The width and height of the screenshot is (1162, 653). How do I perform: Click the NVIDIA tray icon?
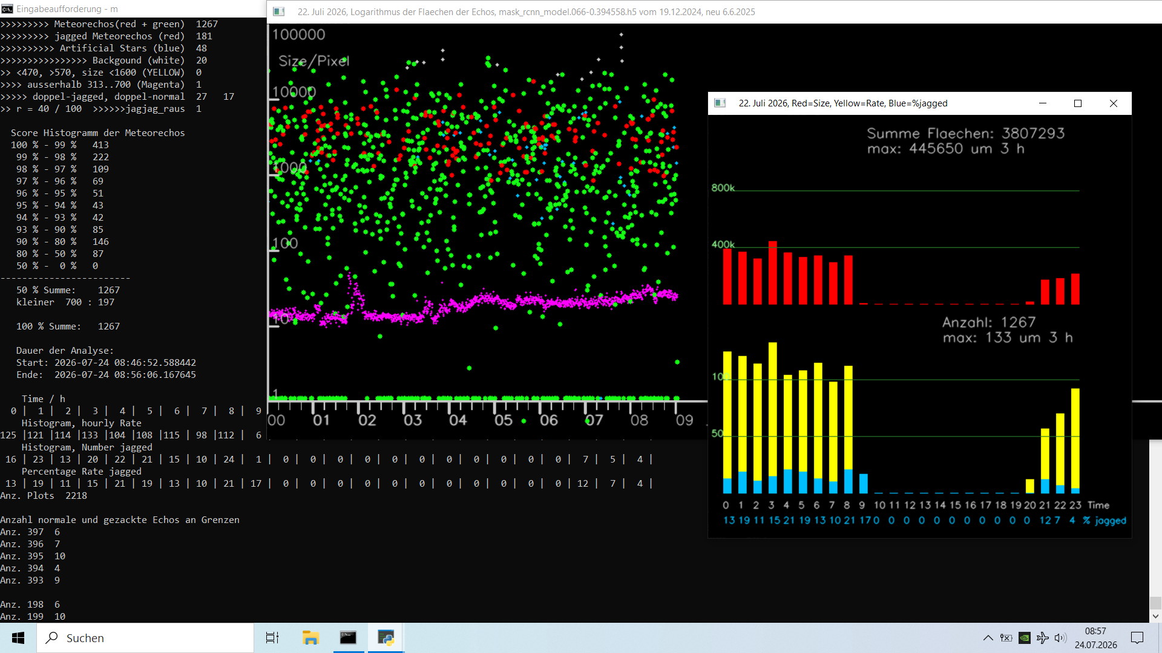[x=1025, y=638]
